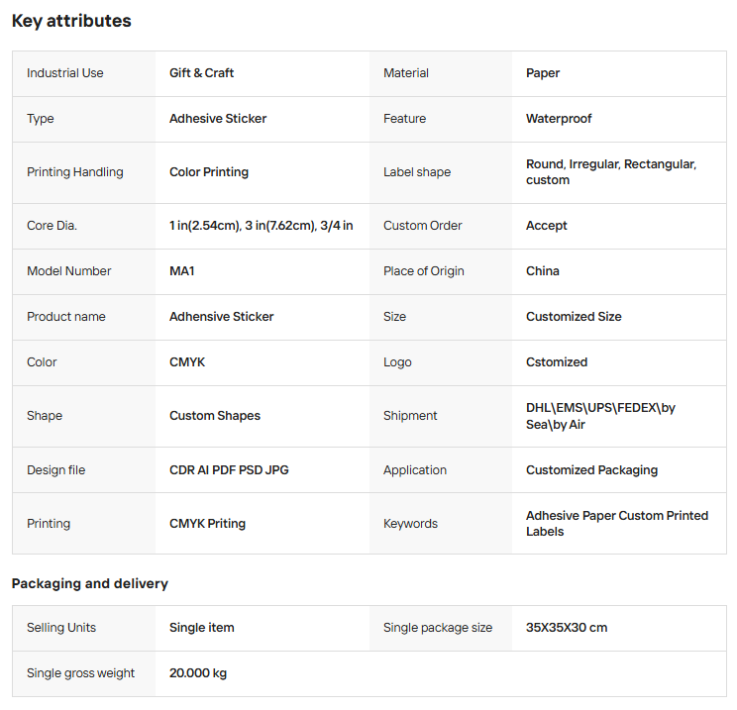Select the Gift & Craft value
The width and height of the screenshot is (737, 710).
(201, 73)
